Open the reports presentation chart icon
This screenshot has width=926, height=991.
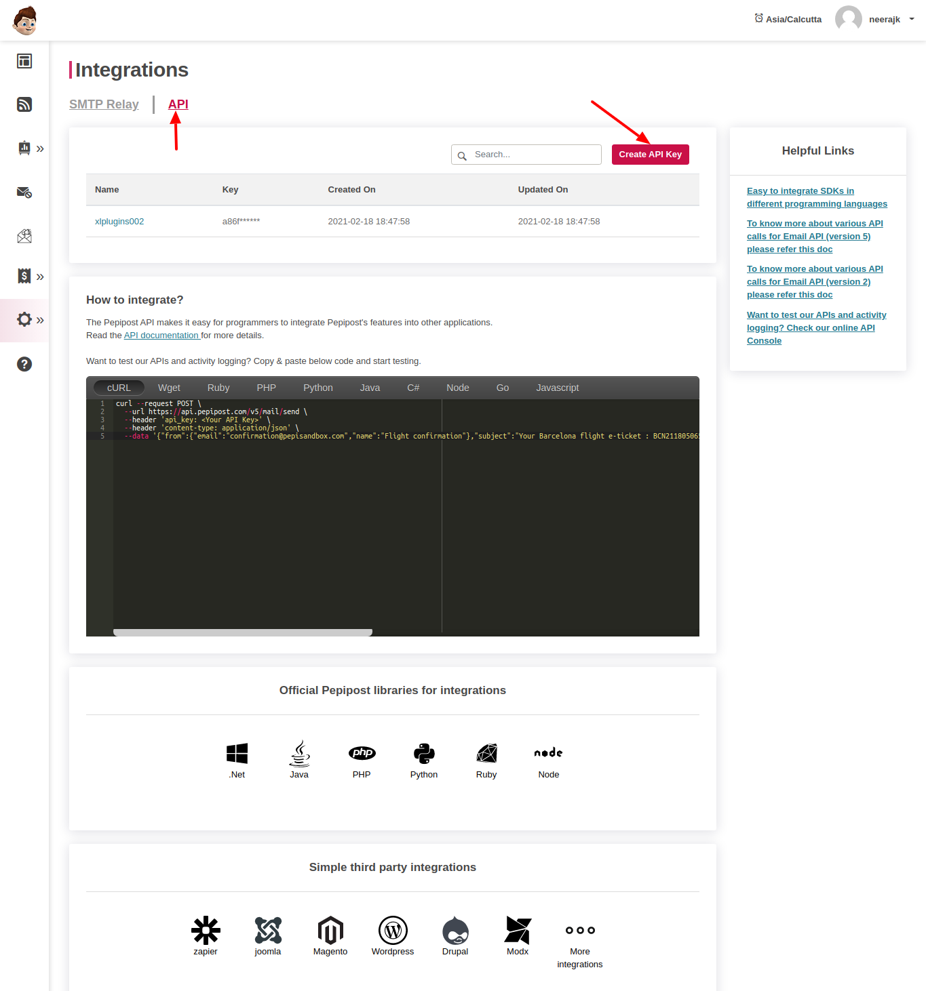tap(24, 148)
